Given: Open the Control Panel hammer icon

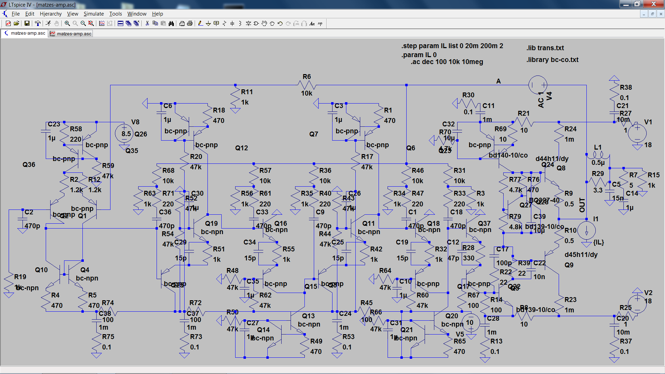Looking at the screenshot, I should tap(38, 24).
